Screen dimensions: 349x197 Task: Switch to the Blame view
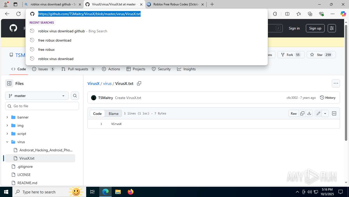tap(113, 113)
